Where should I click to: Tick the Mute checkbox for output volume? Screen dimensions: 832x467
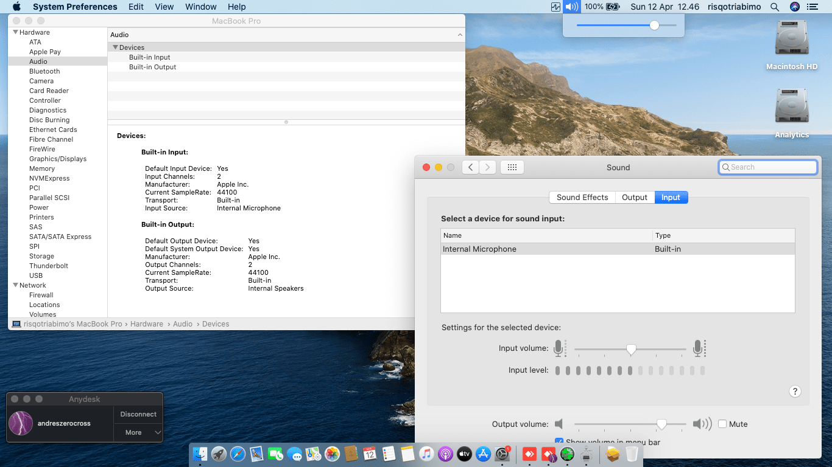click(722, 424)
